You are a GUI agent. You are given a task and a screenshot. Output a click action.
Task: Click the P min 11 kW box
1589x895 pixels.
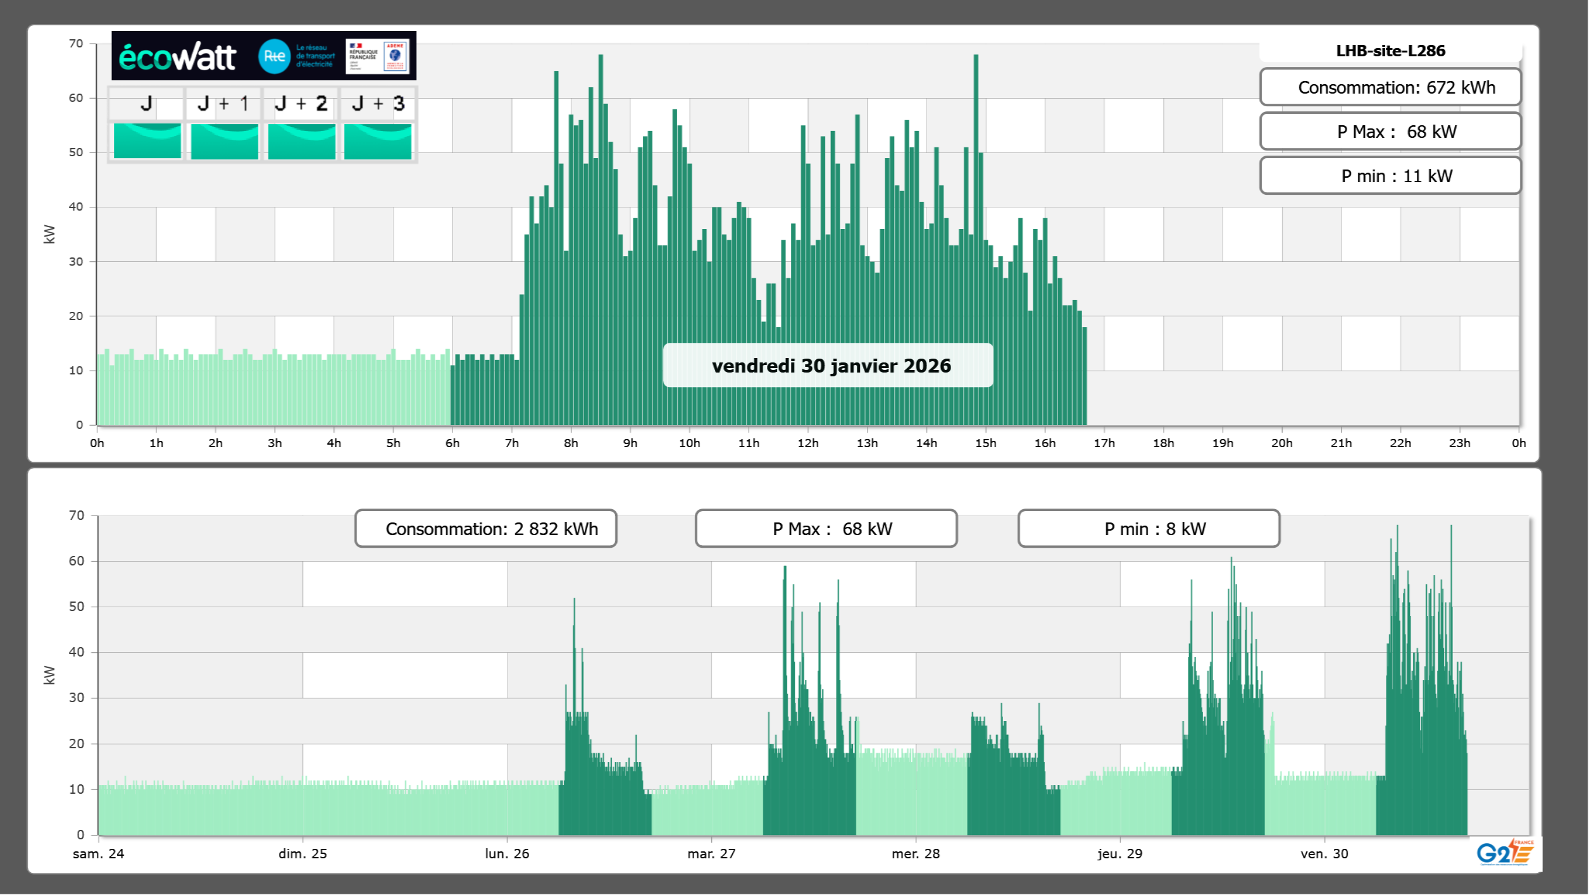click(1390, 176)
